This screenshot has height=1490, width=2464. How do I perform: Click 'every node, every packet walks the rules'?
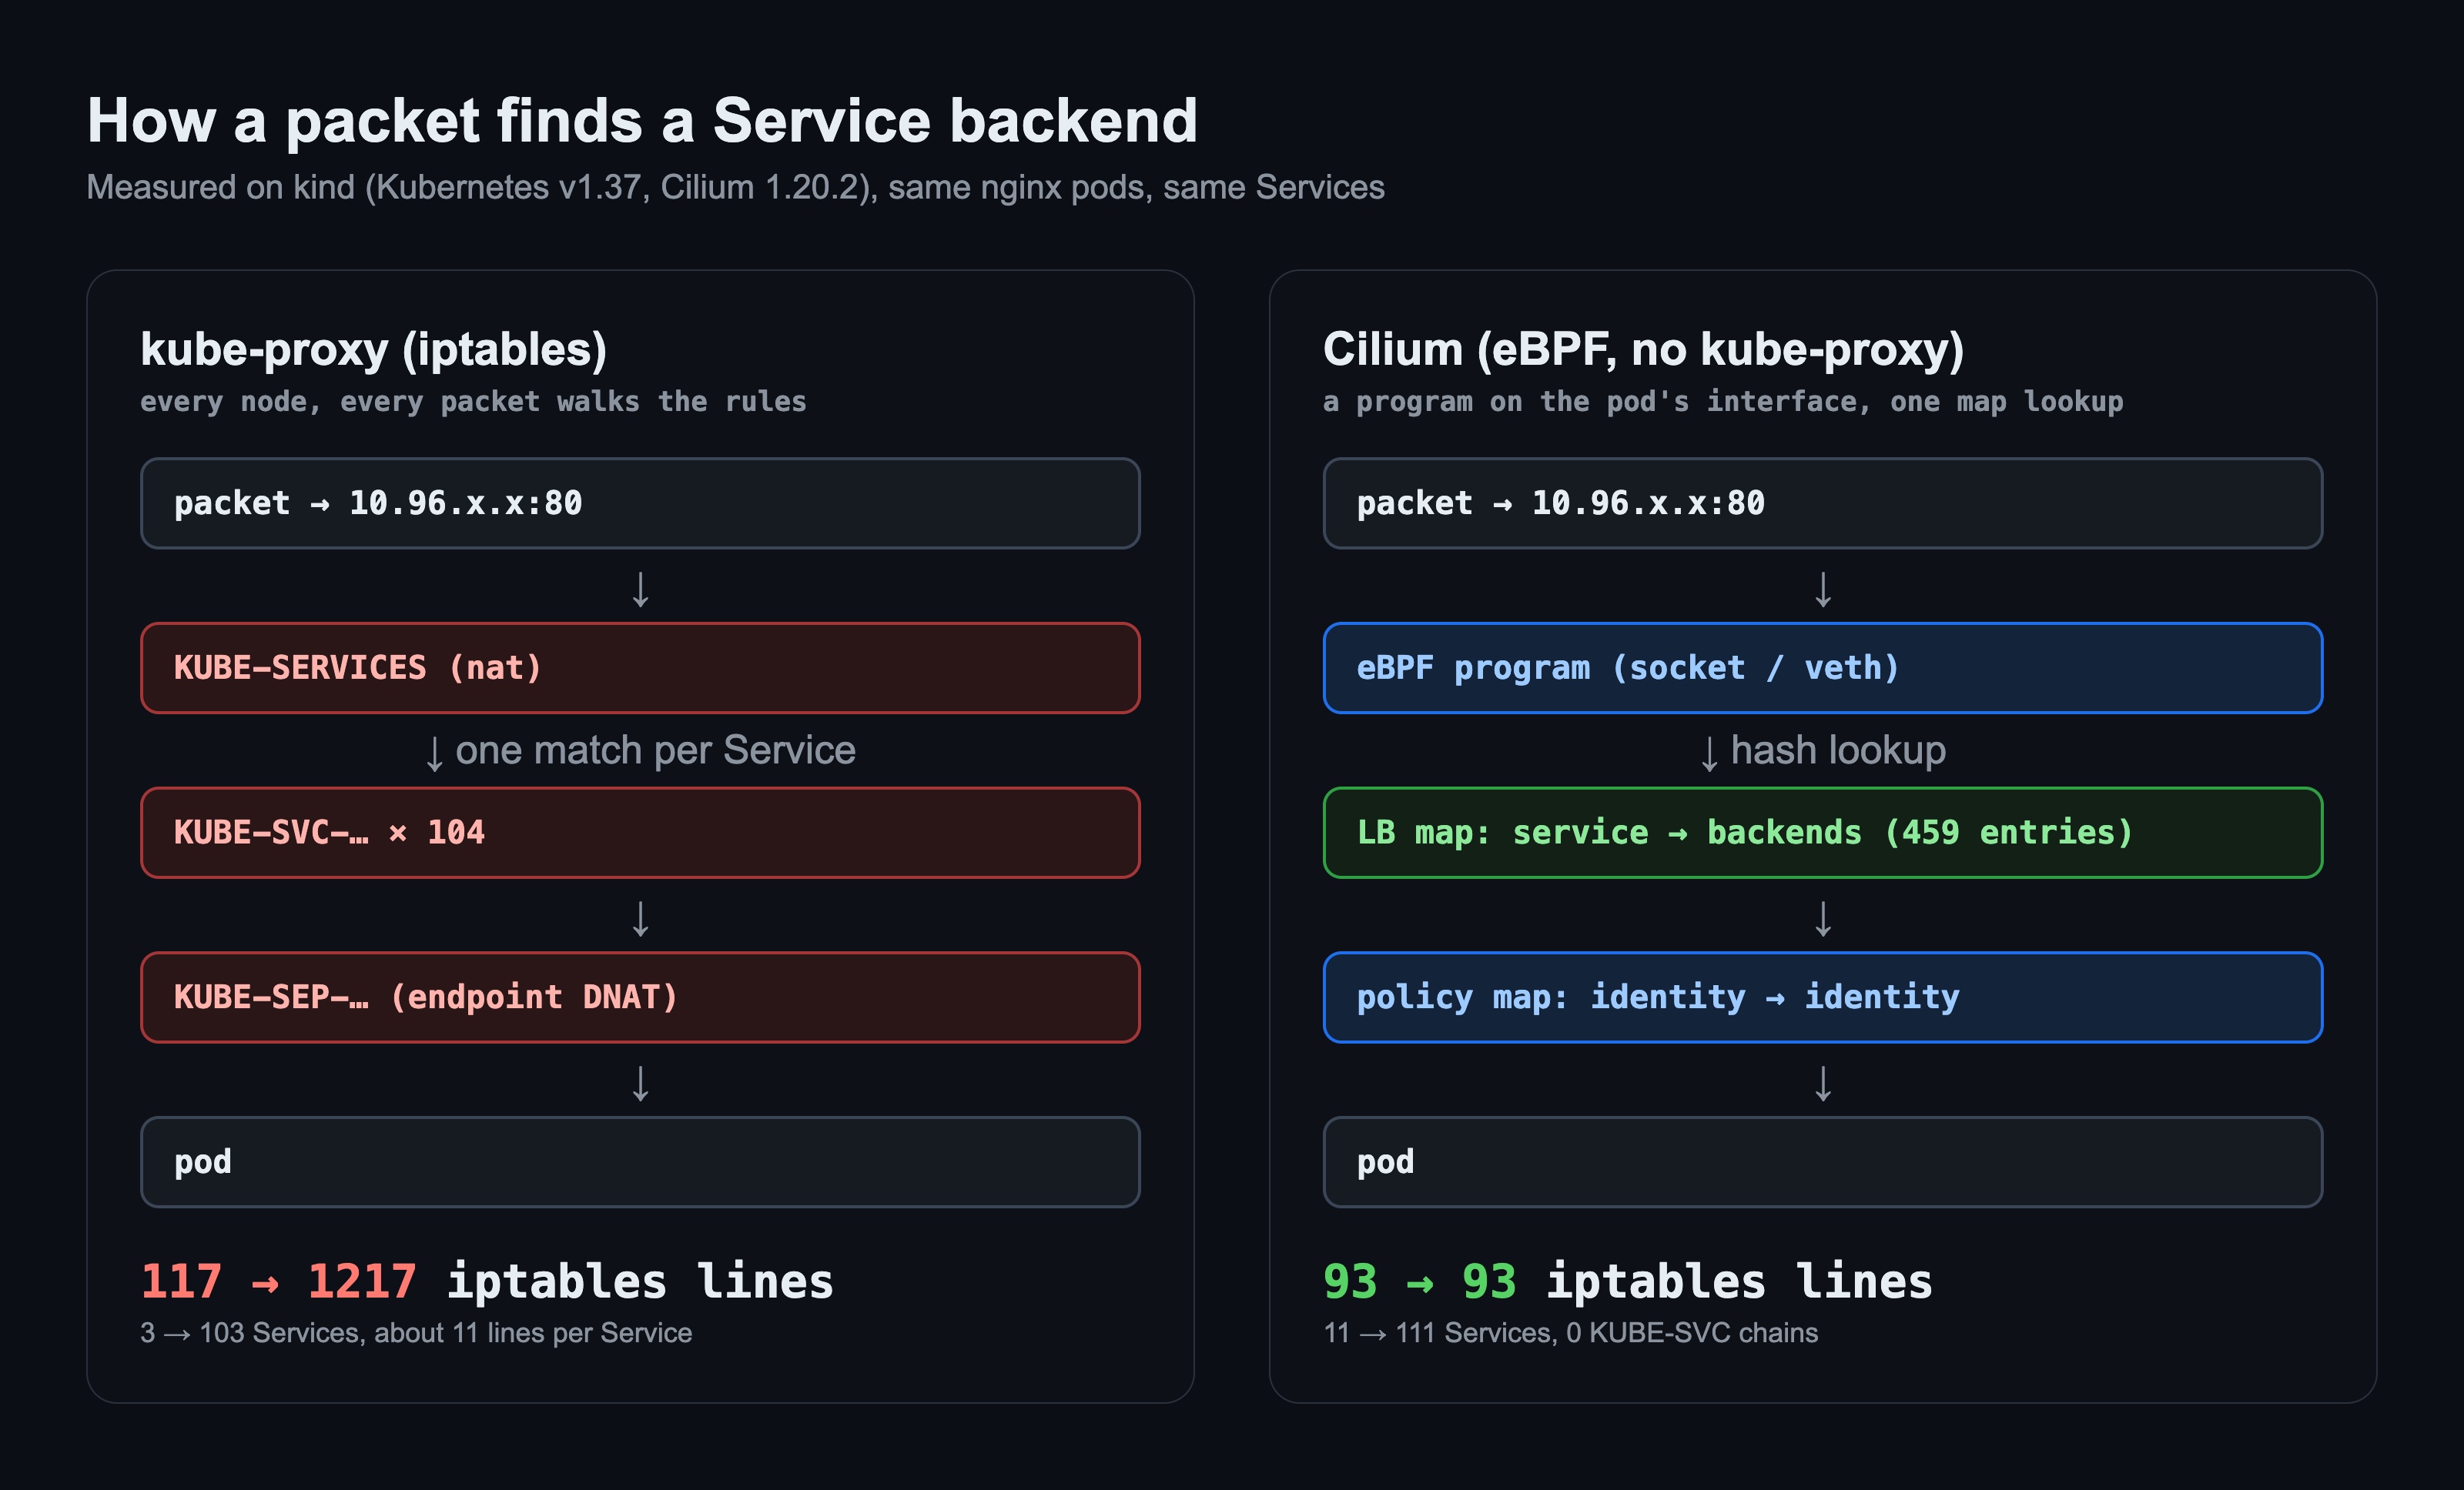473,402
